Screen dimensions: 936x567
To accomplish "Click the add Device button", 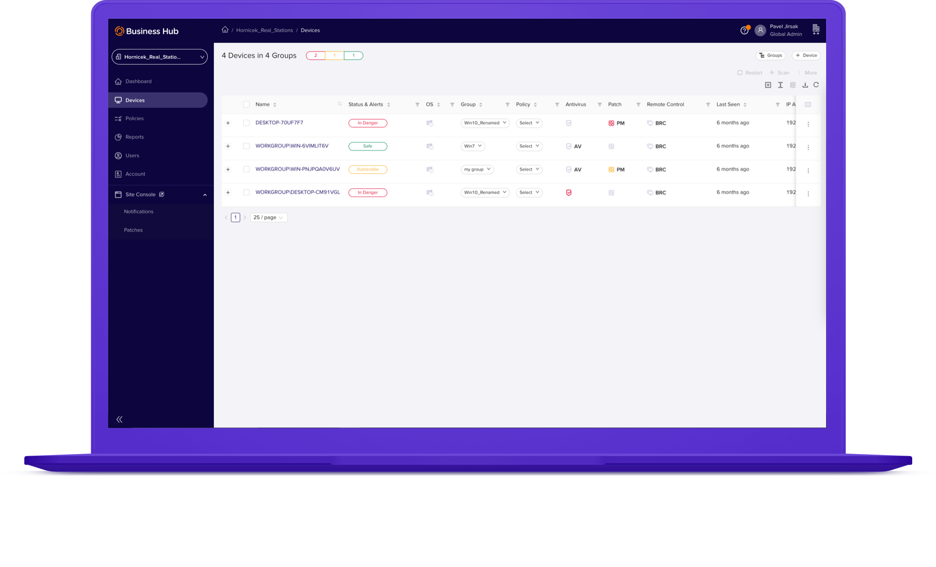I will point(806,56).
